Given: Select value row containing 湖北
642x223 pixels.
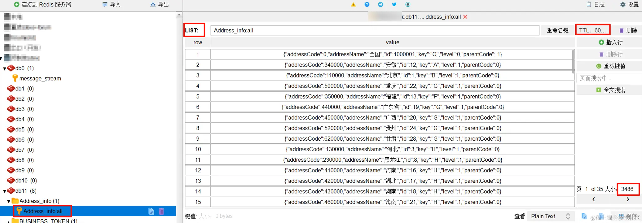Looking at the screenshot, I should coord(393,181).
